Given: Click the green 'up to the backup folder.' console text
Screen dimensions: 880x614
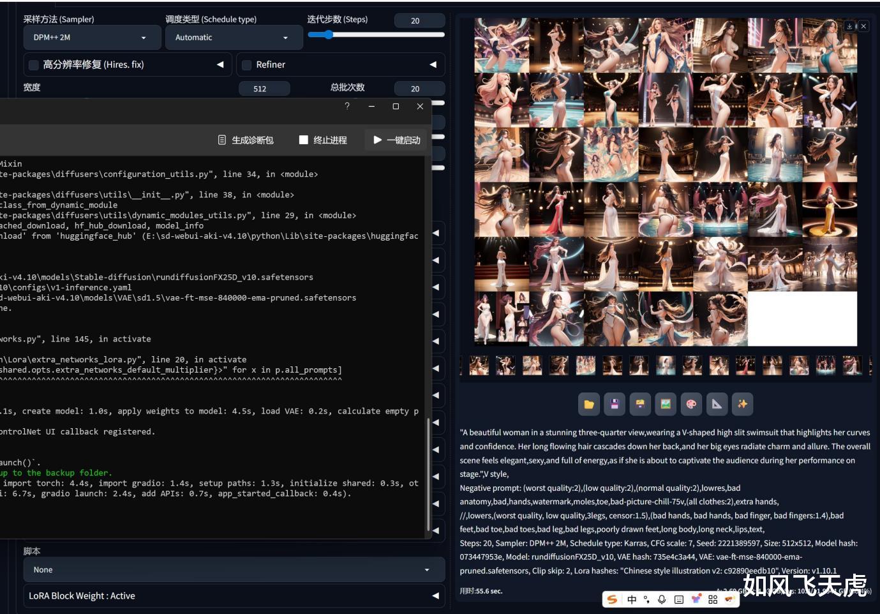Looking at the screenshot, I should (x=56, y=473).
